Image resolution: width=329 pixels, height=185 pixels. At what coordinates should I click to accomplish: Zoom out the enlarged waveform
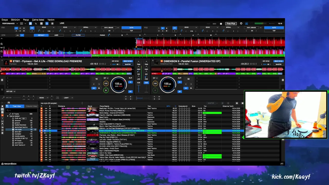2,51
